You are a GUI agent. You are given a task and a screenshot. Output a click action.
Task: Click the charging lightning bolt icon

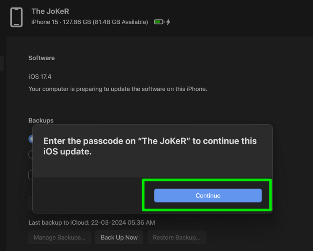coord(168,22)
